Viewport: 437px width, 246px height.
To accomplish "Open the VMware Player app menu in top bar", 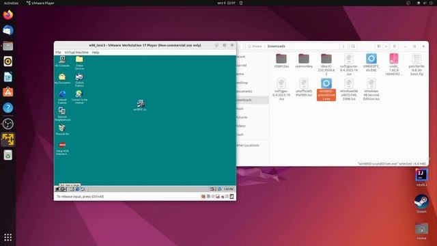I will [40, 3].
